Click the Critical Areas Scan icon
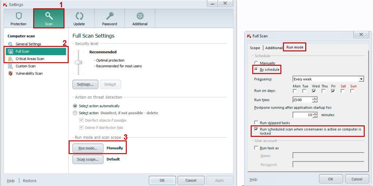This screenshot has width=373, height=186. point(11,59)
